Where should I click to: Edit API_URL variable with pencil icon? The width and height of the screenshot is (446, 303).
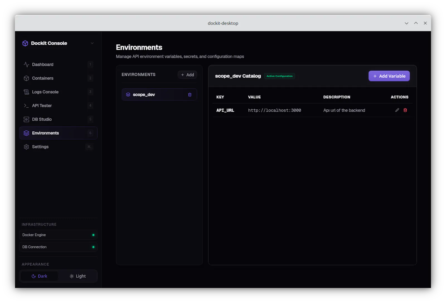click(397, 110)
